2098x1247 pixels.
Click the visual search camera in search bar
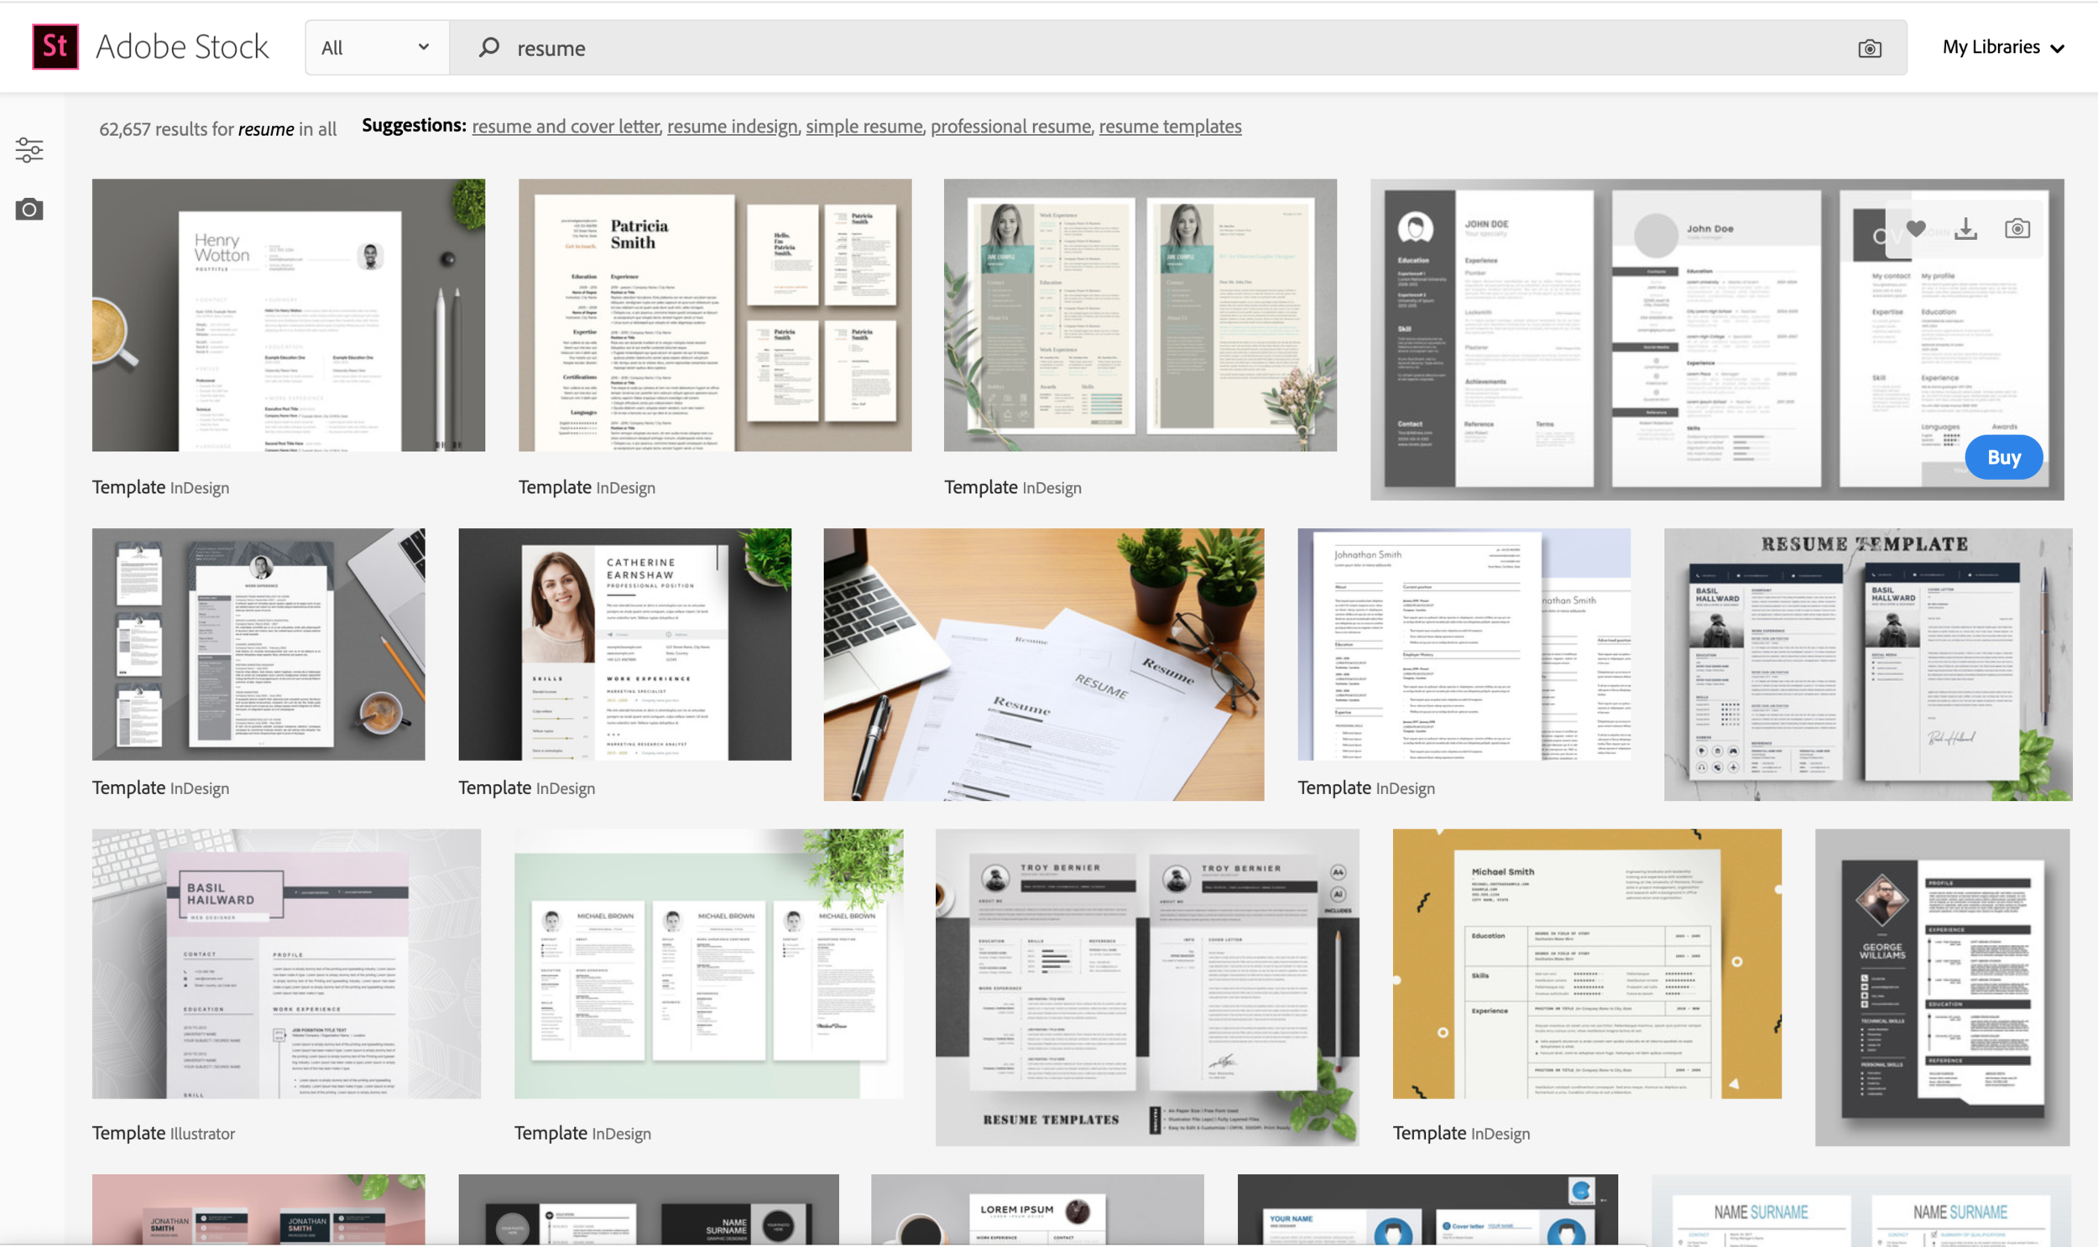click(1869, 49)
